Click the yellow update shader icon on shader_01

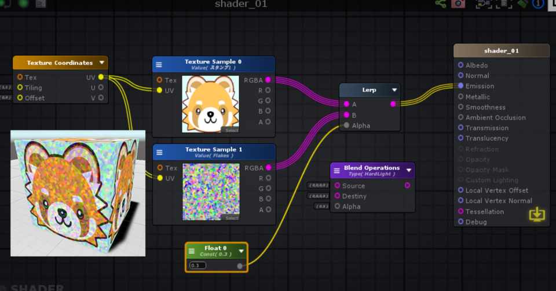pyautogui.click(x=537, y=214)
